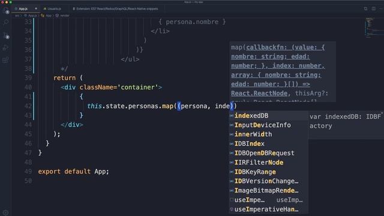The image size is (384, 216).
Task: Click the red macOS close window button
Action: pos(2,2)
